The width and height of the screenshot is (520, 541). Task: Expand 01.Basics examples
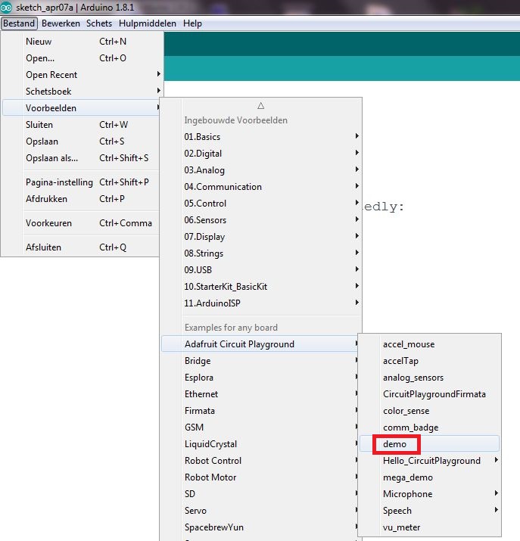point(261,137)
